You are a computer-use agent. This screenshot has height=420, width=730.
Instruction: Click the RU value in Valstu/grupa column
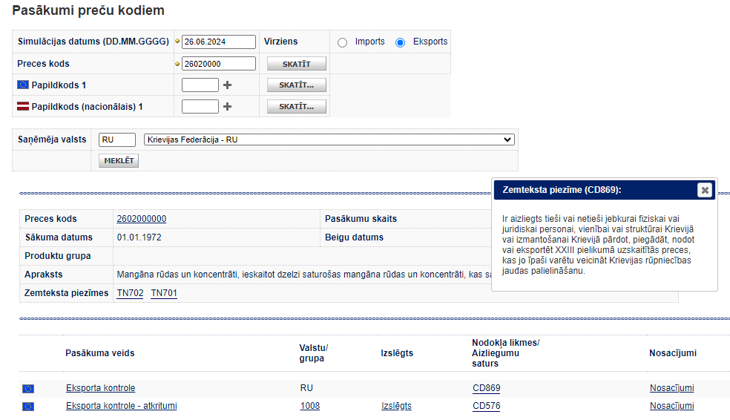click(306, 388)
